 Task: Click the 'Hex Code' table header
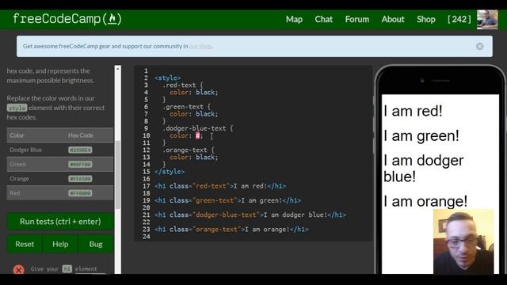pos(81,135)
